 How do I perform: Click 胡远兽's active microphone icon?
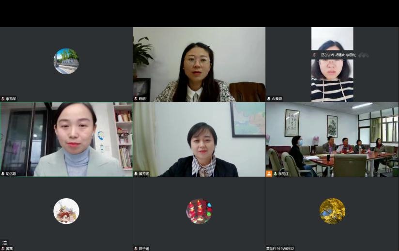coord(3,173)
